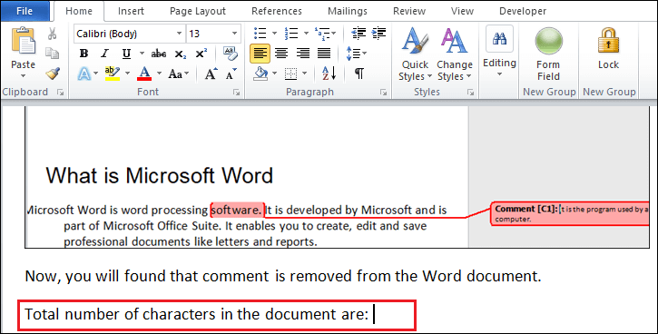Switch to the Developer tab

(x=523, y=11)
